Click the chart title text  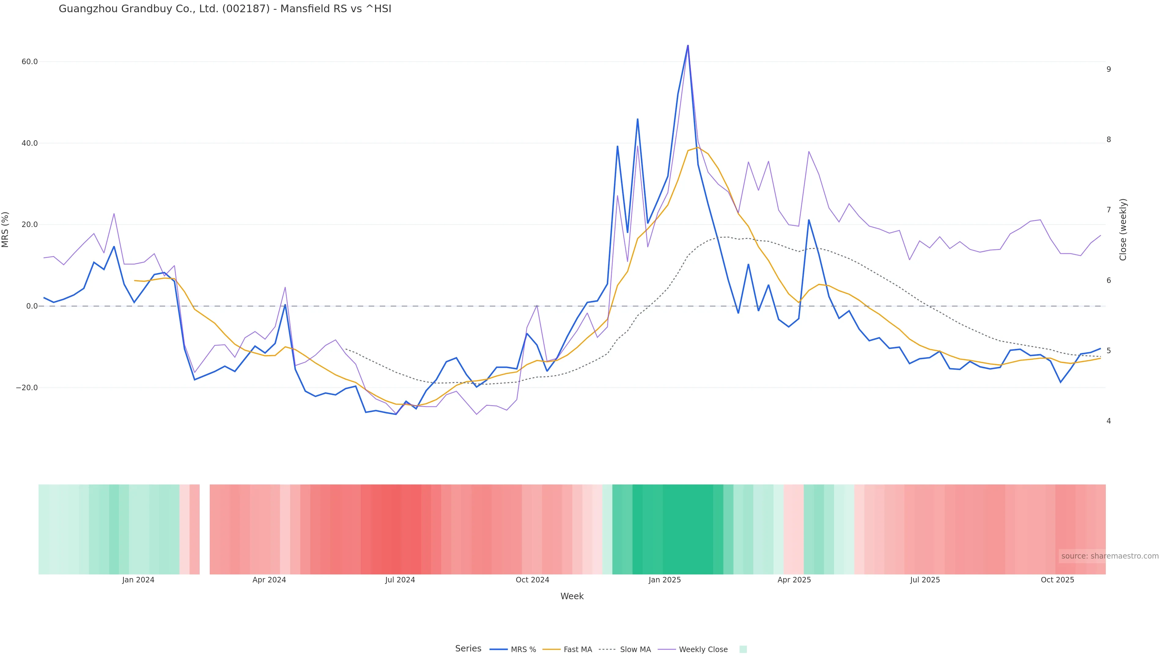point(225,9)
